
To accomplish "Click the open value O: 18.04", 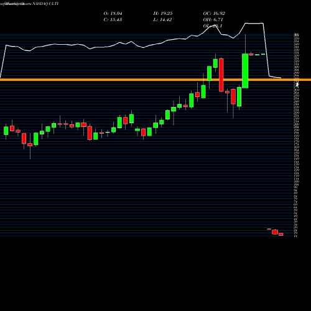I will tap(113, 14).
